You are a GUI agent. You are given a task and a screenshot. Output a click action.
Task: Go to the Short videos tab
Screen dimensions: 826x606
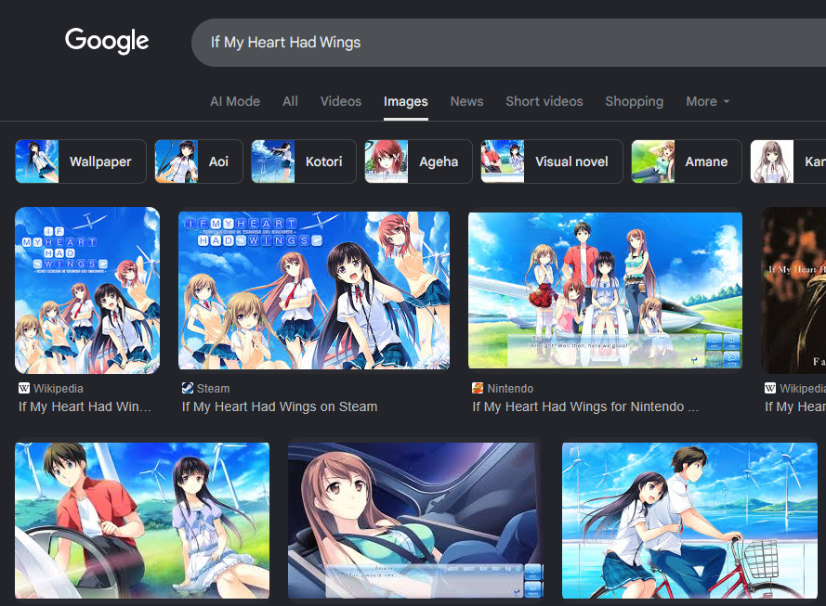pos(544,101)
